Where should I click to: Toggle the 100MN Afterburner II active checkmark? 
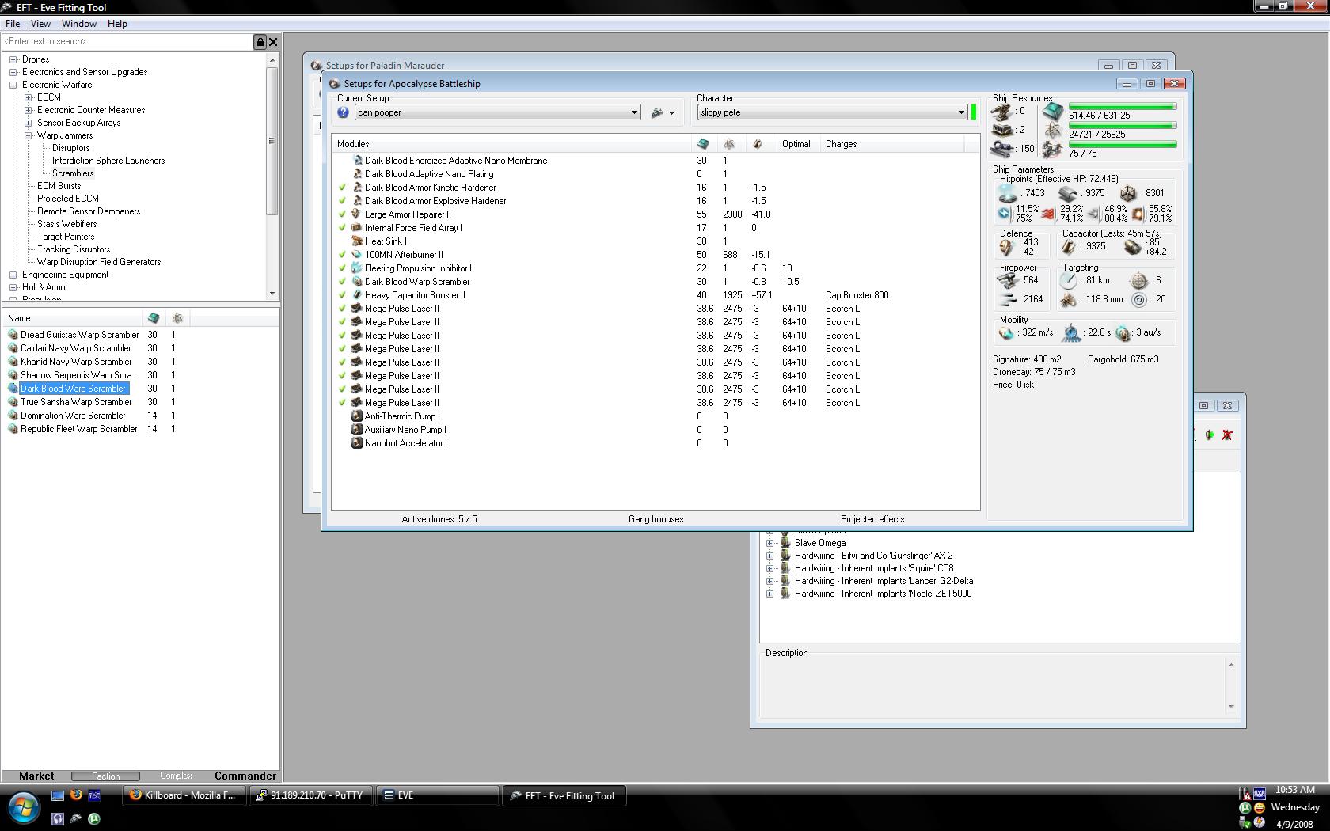pyautogui.click(x=343, y=255)
